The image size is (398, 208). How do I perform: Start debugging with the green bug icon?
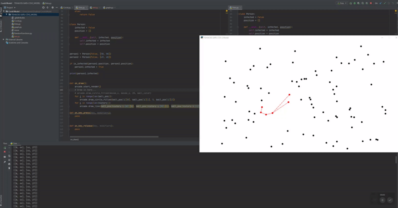355,3
